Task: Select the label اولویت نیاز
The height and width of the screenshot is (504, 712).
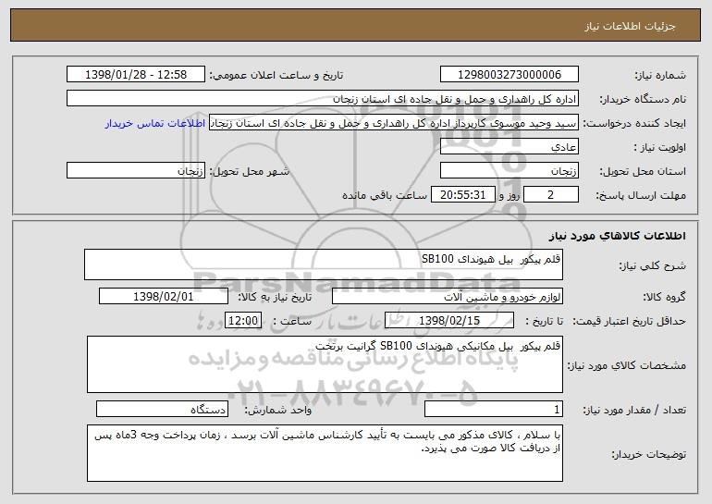Action: [660, 148]
